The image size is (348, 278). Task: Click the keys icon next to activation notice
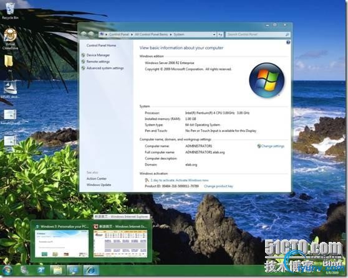(147, 180)
